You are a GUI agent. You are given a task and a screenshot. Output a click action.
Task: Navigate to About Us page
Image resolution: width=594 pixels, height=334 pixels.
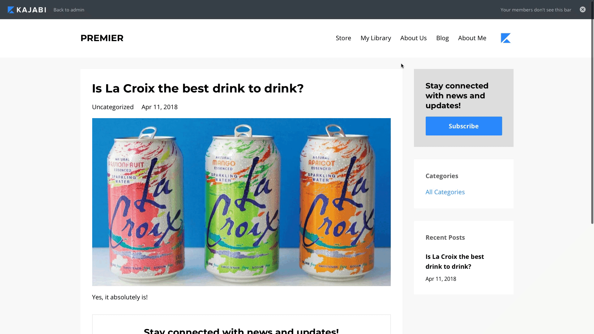(413, 38)
